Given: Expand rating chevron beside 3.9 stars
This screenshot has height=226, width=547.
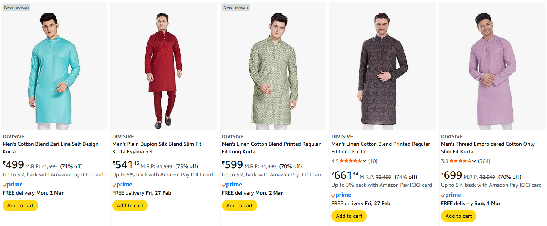Looking at the screenshot, I should click(474, 161).
